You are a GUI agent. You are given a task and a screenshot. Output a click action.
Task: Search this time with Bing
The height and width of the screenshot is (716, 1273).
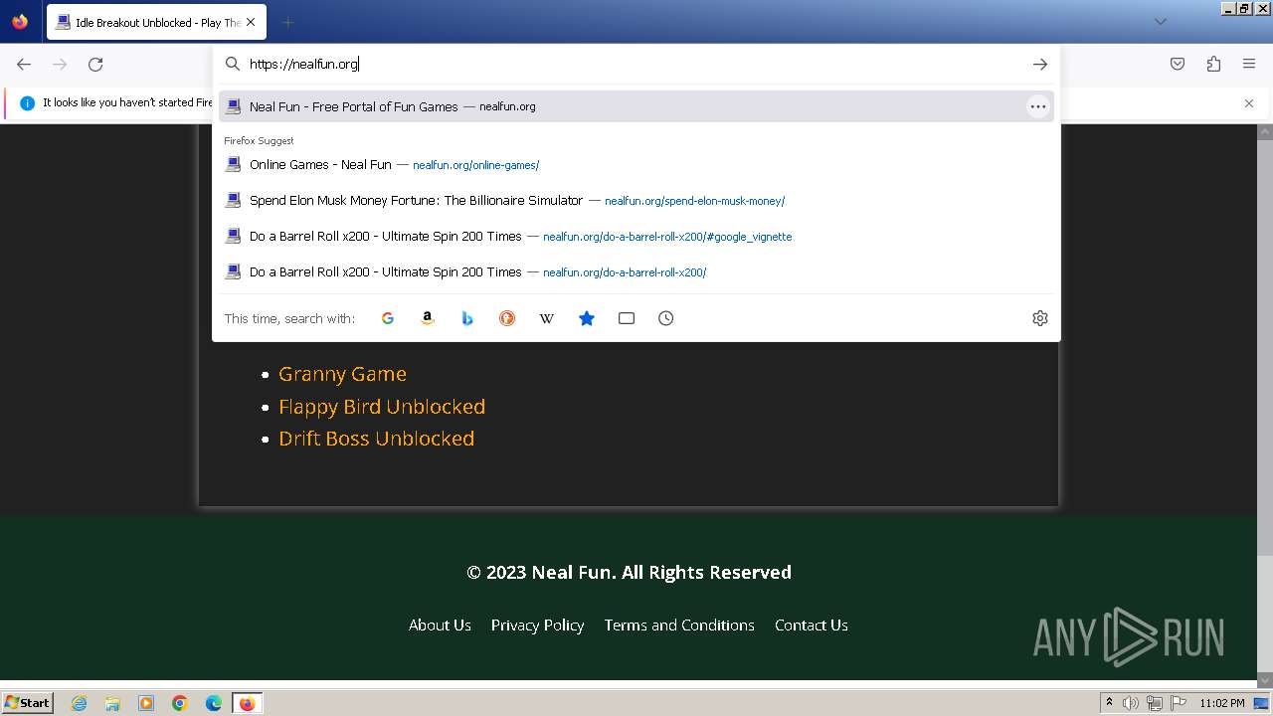pos(467,318)
